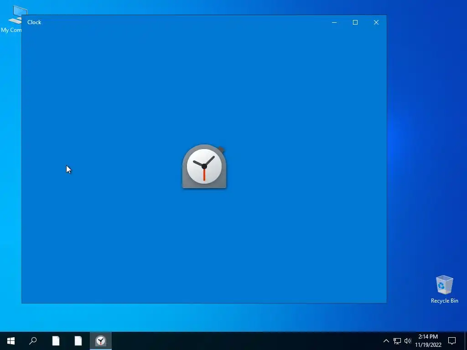The width and height of the screenshot is (467, 350).
Task: Open the Windows Start menu
Action: pos(11,341)
